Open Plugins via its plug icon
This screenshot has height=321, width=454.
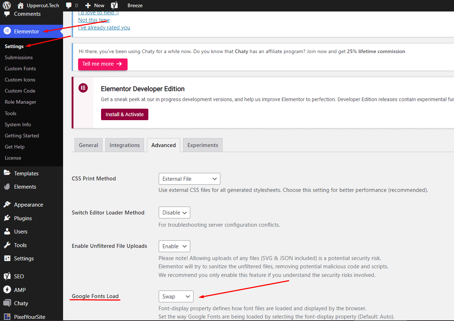[7, 218]
